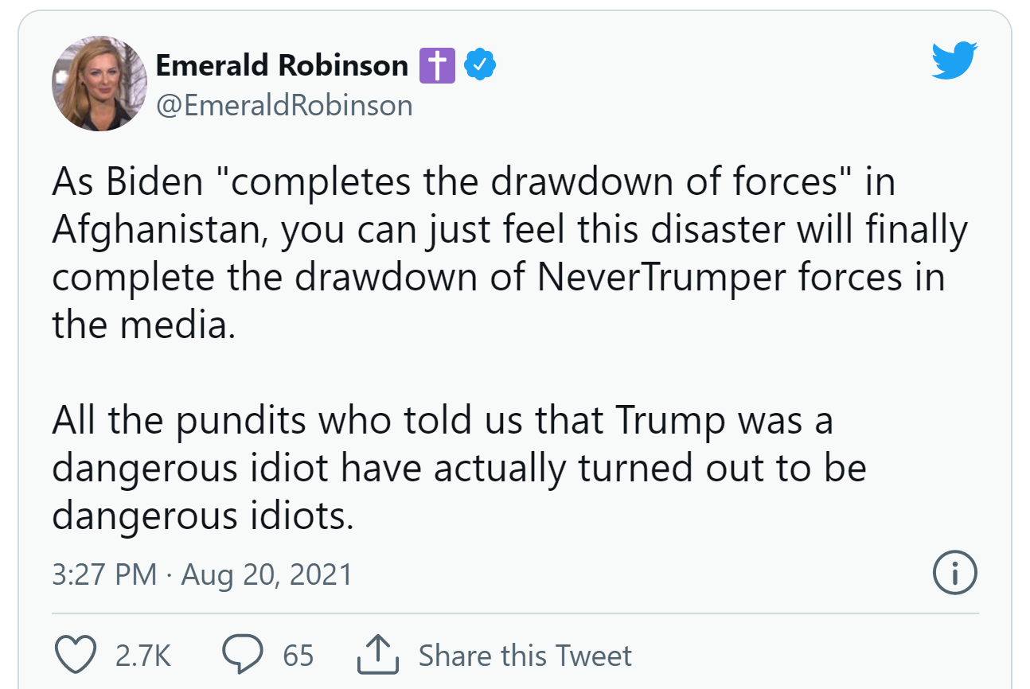The height and width of the screenshot is (689, 1030).
Task: Click the 3:27 PM time text
Action: 103,574
